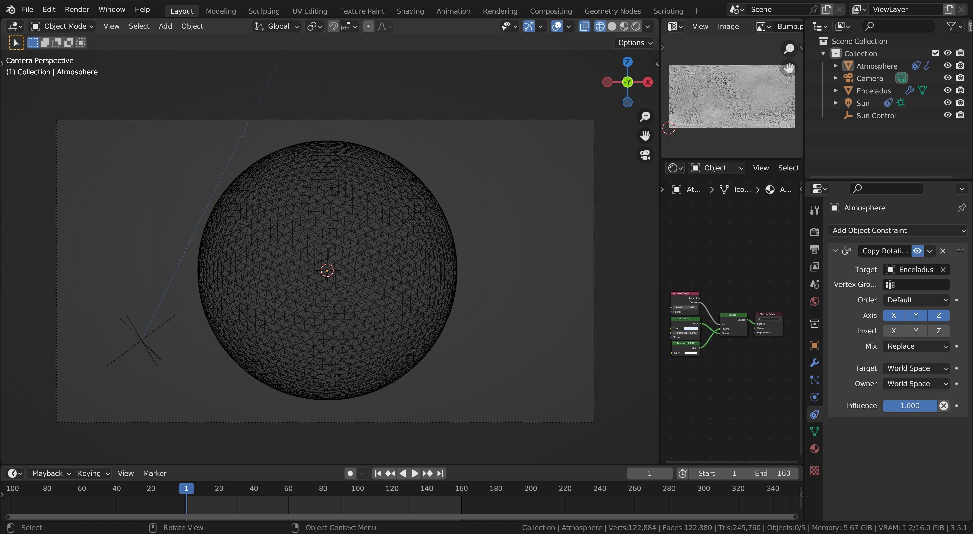Open the Object Data properties tab icon

[x=814, y=431]
